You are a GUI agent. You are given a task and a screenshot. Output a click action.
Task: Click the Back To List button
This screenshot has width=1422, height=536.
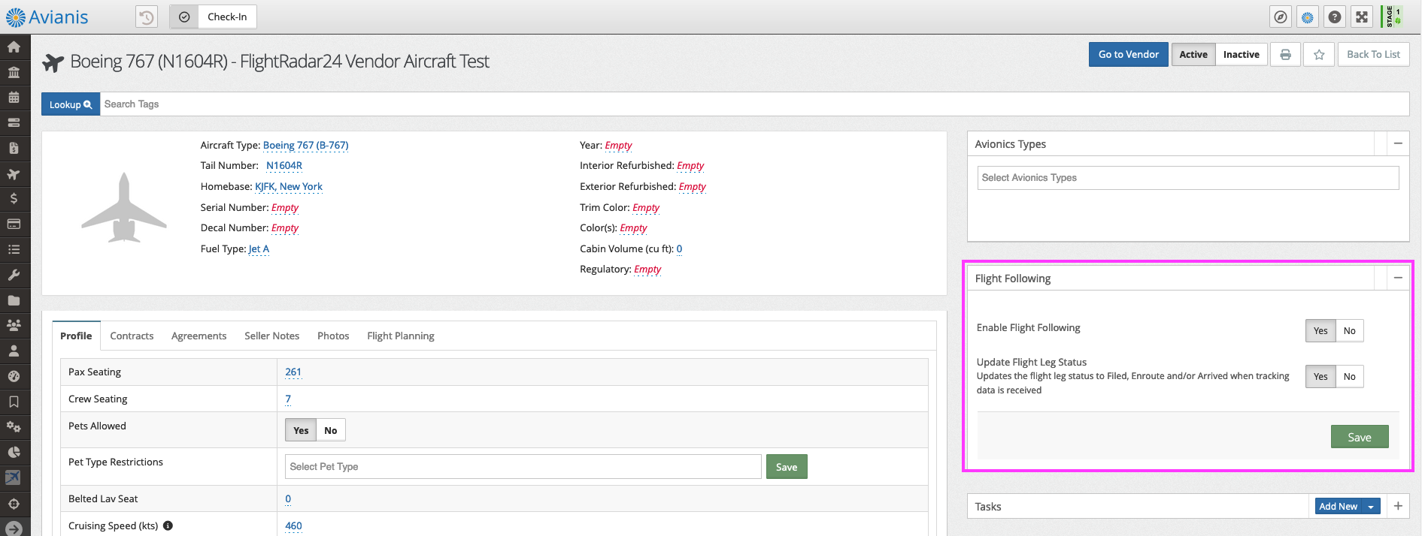tap(1373, 54)
